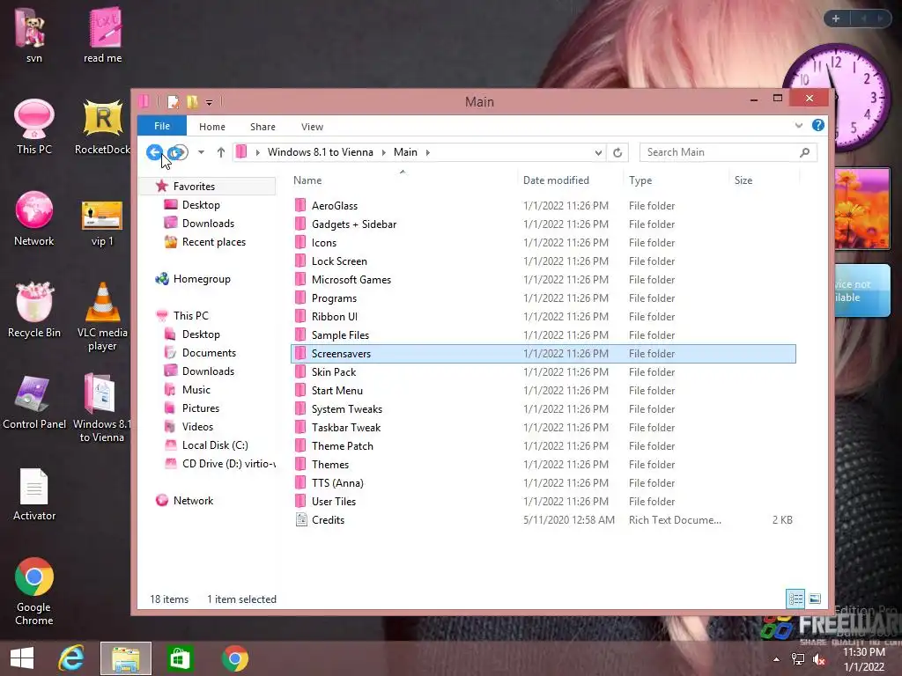Open the Home ribbon tab

point(212,127)
